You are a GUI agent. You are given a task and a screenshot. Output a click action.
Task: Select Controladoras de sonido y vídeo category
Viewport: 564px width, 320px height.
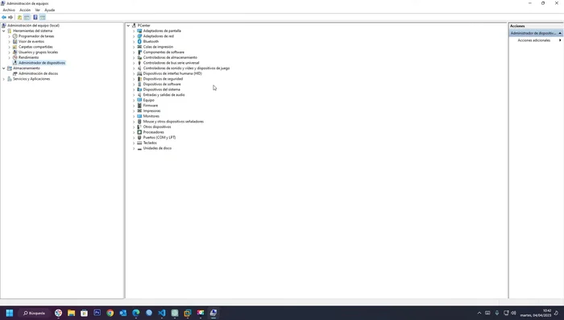coord(186,68)
